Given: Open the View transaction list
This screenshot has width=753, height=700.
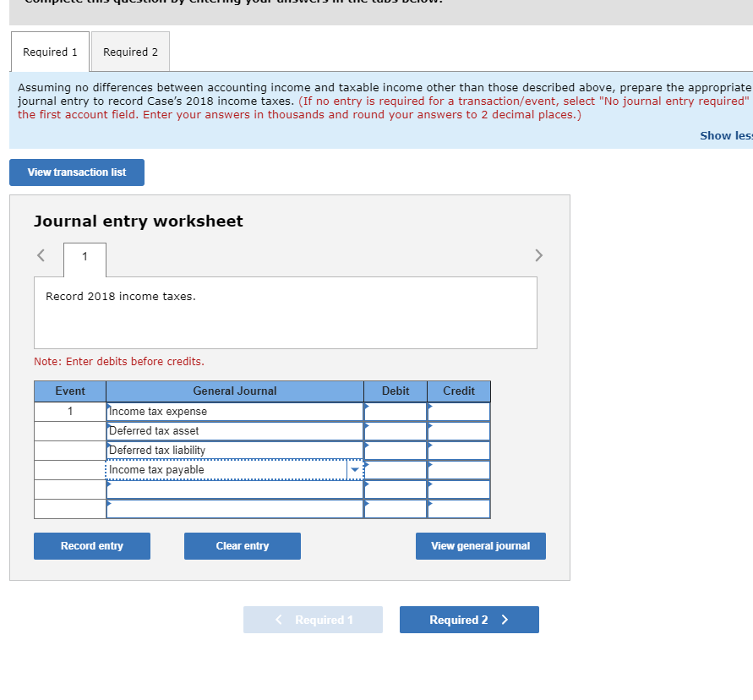Looking at the screenshot, I should 76,172.
